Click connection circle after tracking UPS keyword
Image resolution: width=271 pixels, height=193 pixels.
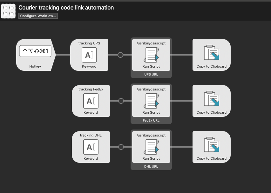pyautogui.click(x=120, y=55)
